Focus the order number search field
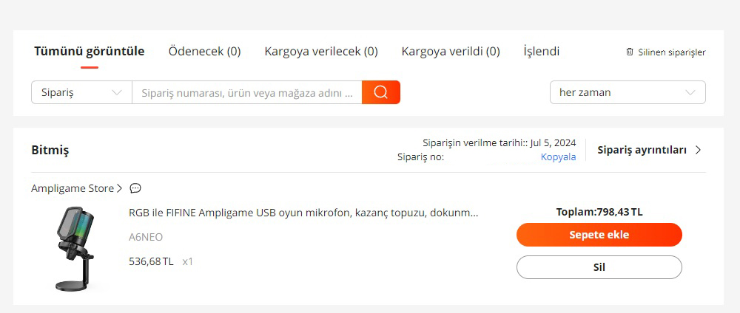 (246, 92)
